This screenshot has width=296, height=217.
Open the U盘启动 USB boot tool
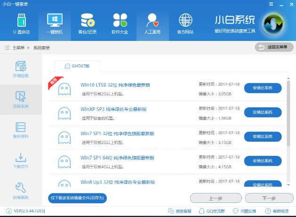point(20,24)
